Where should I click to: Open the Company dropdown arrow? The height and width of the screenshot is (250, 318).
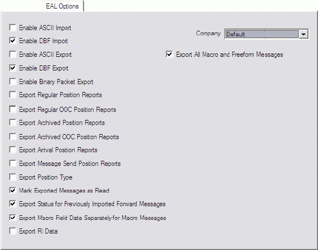[303, 34]
